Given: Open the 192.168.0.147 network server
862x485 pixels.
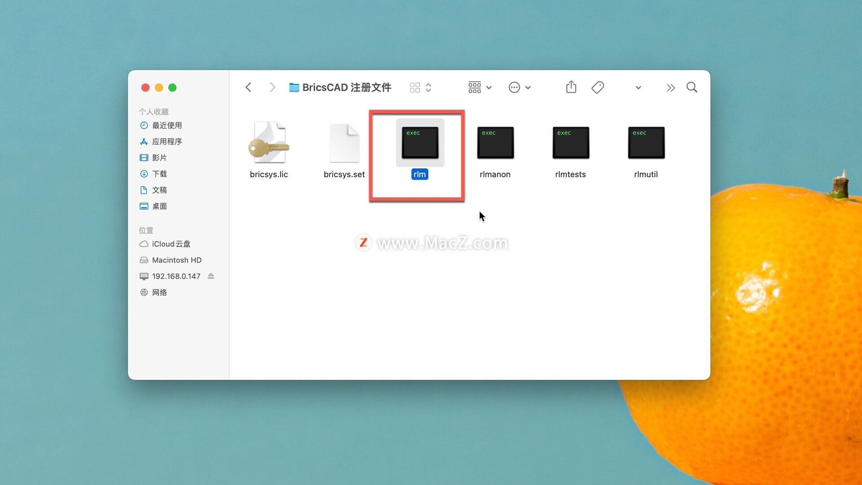Looking at the screenshot, I should 171,276.
